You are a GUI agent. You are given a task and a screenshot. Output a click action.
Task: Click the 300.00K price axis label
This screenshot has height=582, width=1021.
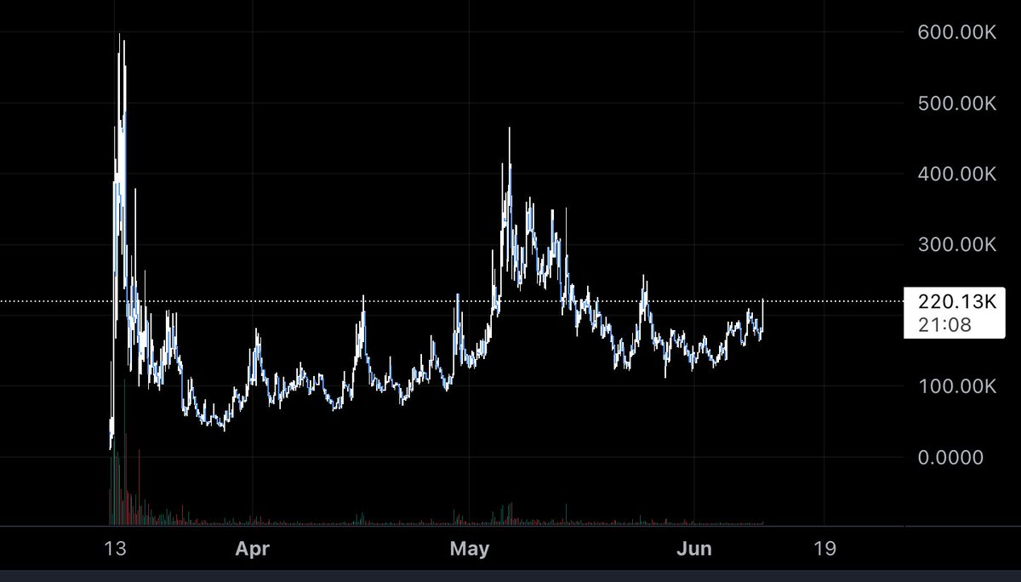tap(957, 245)
